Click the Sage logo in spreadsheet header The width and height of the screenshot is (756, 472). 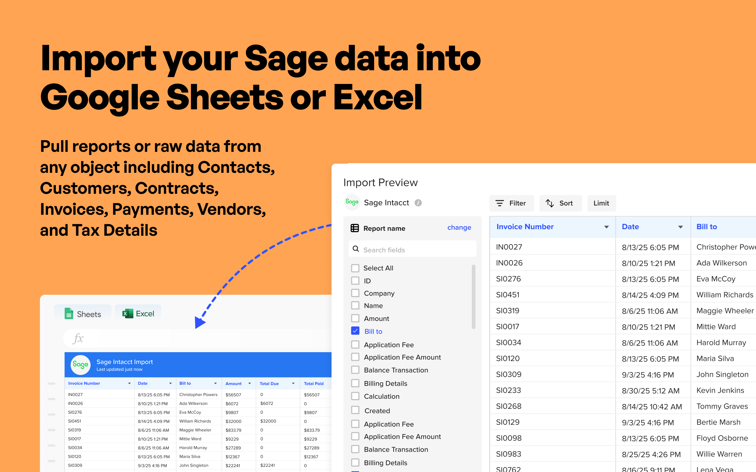(80, 364)
